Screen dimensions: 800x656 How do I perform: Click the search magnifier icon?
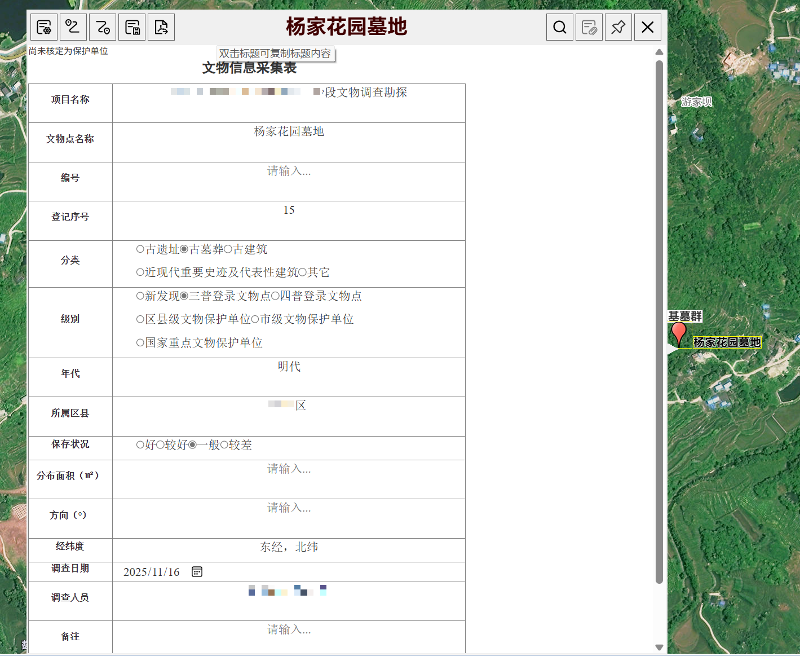click(560, 27)
